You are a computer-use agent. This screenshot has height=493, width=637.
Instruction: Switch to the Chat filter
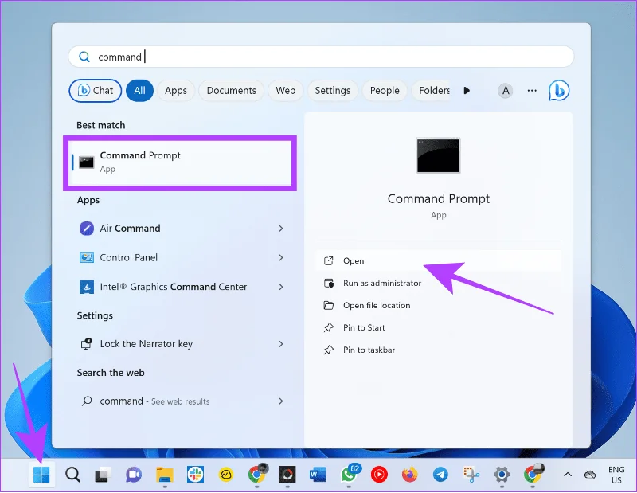(95, 90)
